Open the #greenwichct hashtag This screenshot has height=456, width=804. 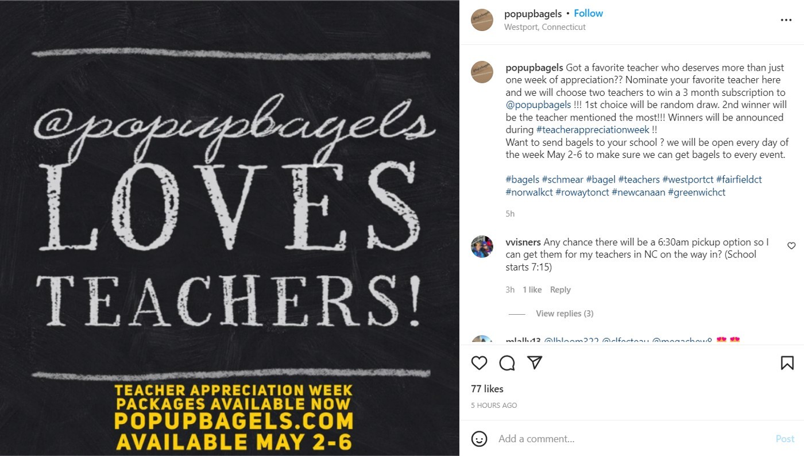[697, 192]
